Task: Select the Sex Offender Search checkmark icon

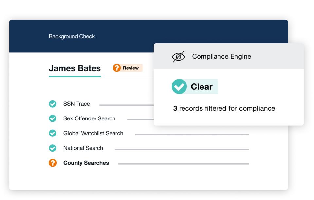Action: (53, 118)
